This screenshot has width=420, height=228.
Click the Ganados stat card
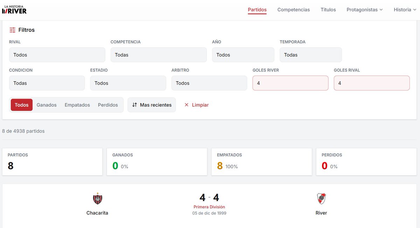pyautogui.click(x=157, y=162)
